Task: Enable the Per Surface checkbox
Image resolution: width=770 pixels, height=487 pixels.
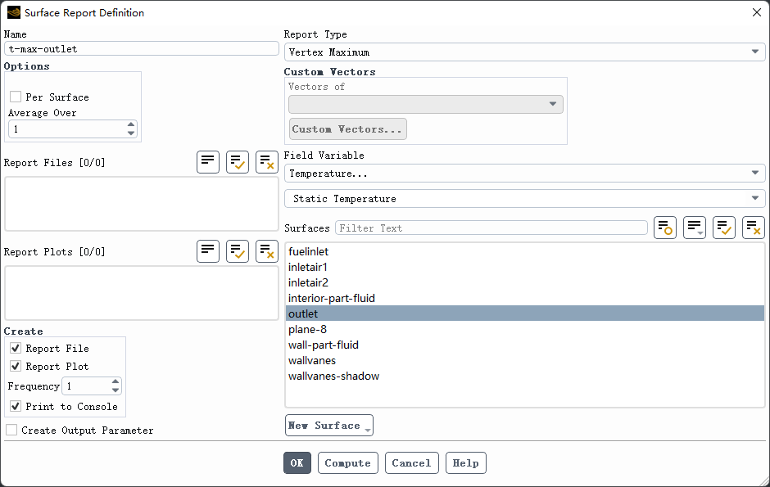Action: tap(16, 97)
